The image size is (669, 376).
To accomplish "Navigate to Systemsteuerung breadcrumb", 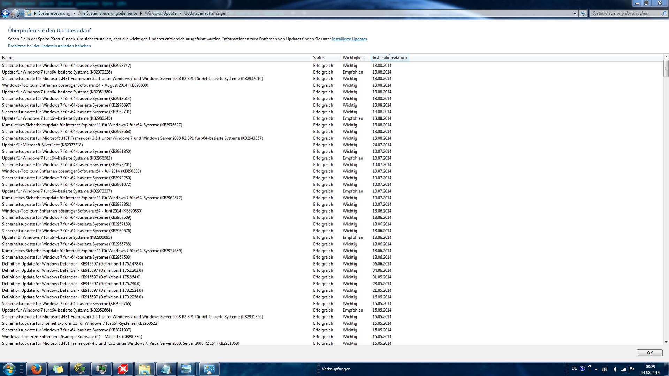I will (54, 13).
